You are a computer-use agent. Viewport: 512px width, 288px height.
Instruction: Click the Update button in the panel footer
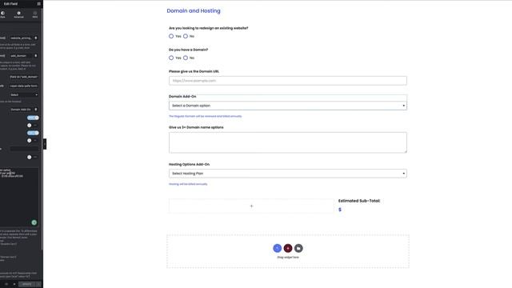[26, 284]
